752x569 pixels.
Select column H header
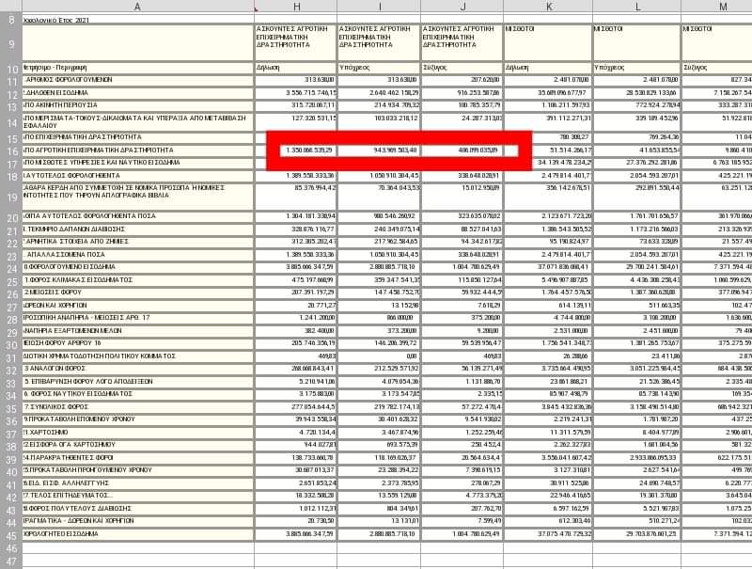pos(296,7)
